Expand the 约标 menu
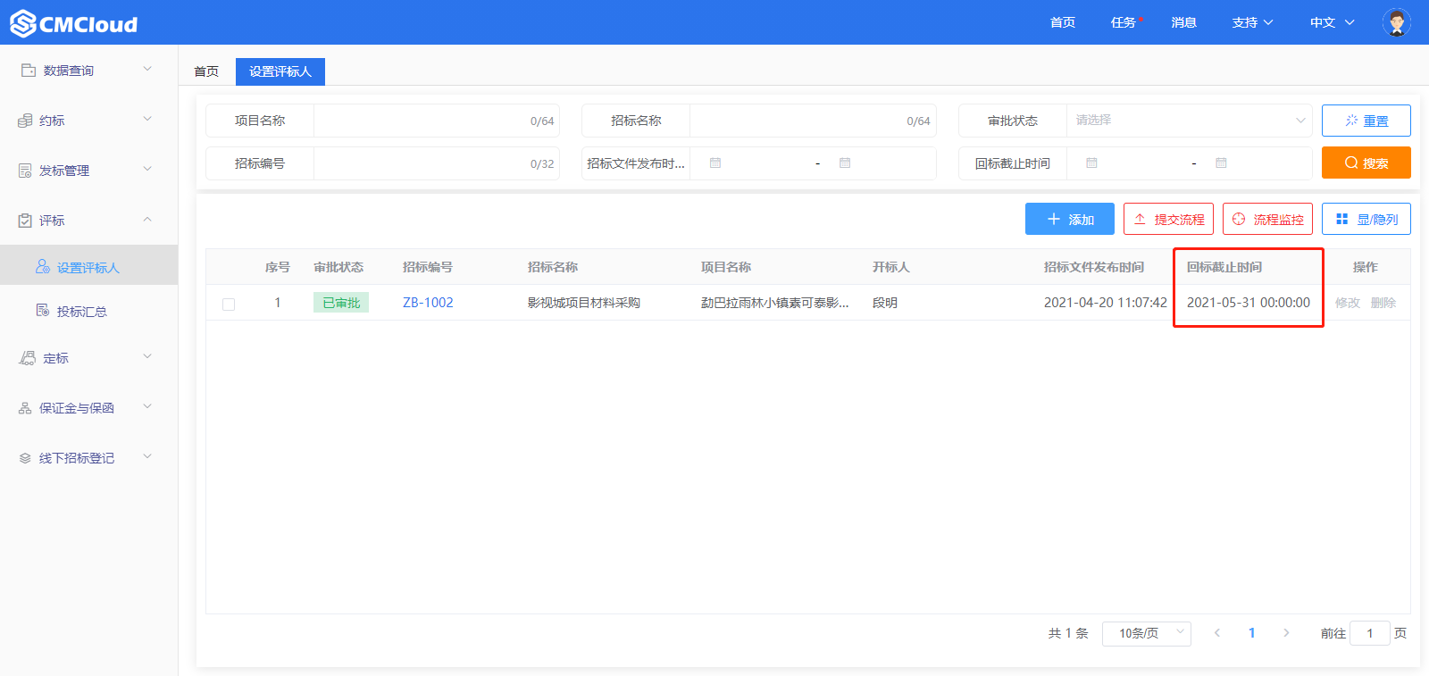This screenshot has height=676, width=1429. 147,119
